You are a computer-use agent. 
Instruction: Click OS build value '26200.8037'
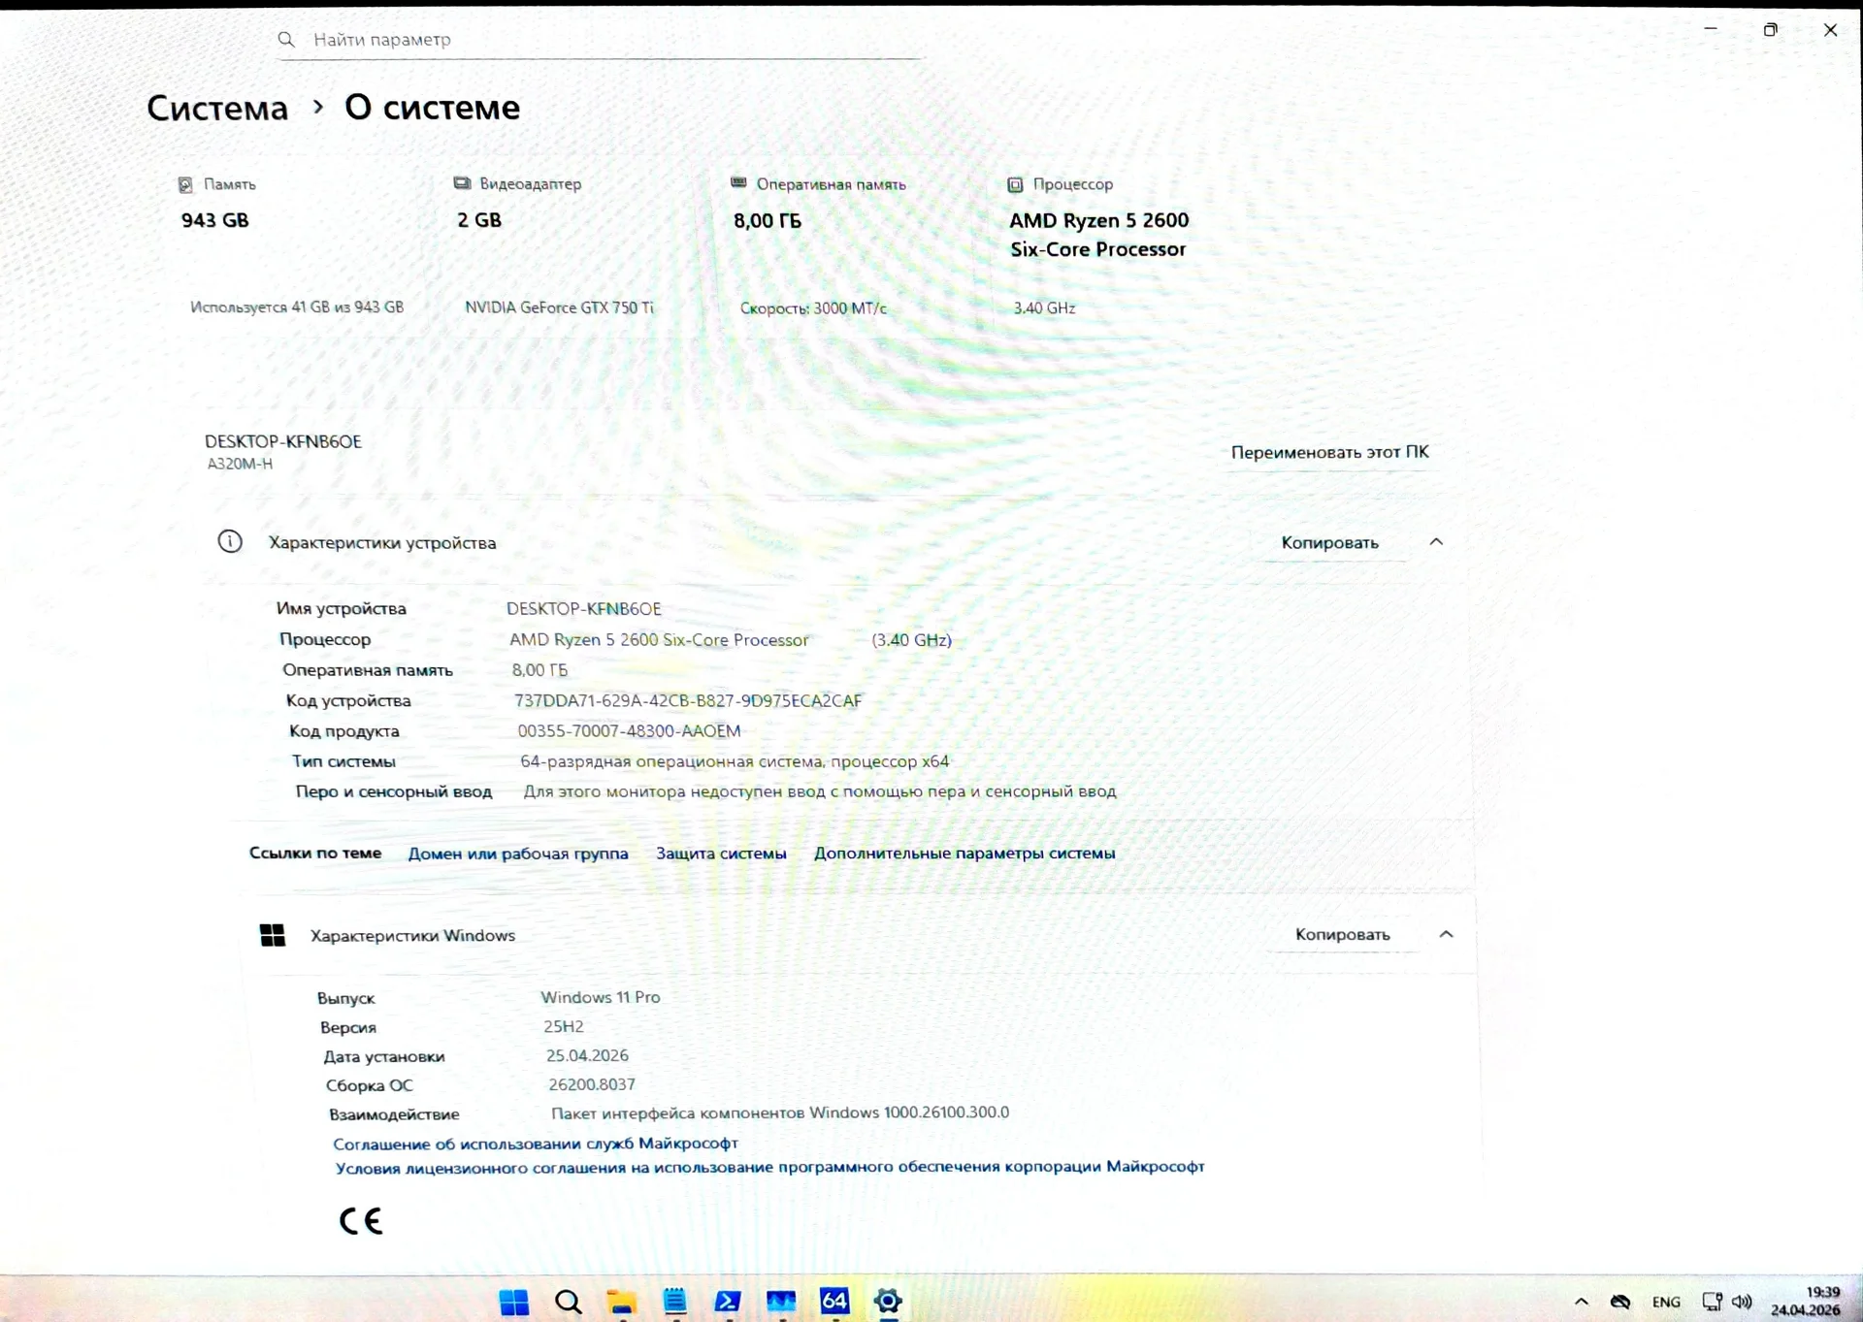click(x=592, y=1084)
